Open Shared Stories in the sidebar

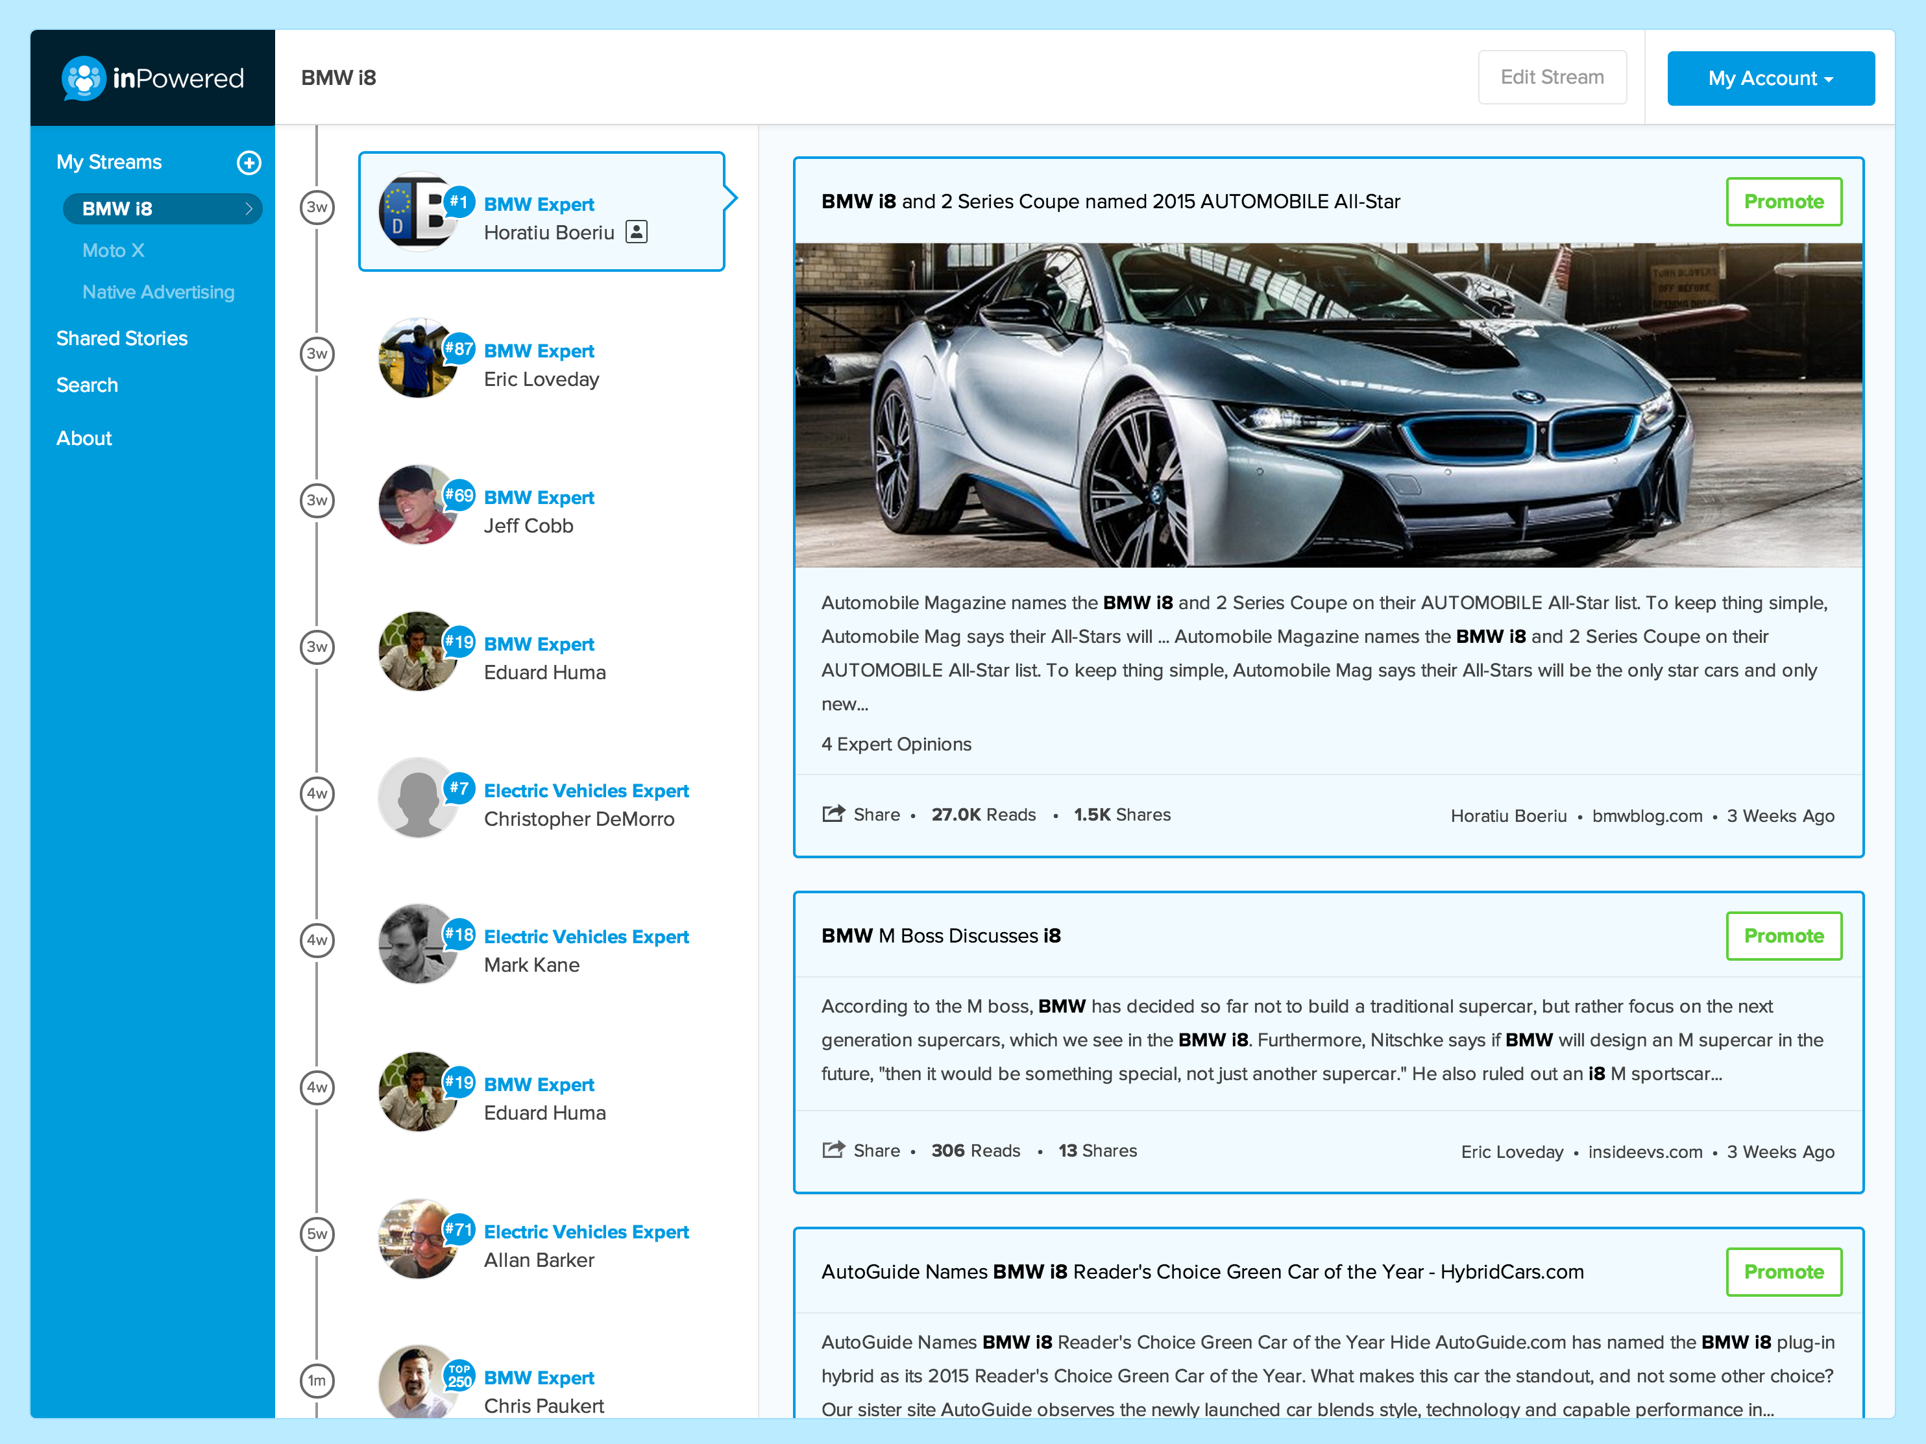[122, 339]
